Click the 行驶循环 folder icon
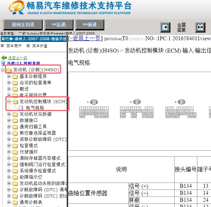211x207 pixels. point(15,152)
